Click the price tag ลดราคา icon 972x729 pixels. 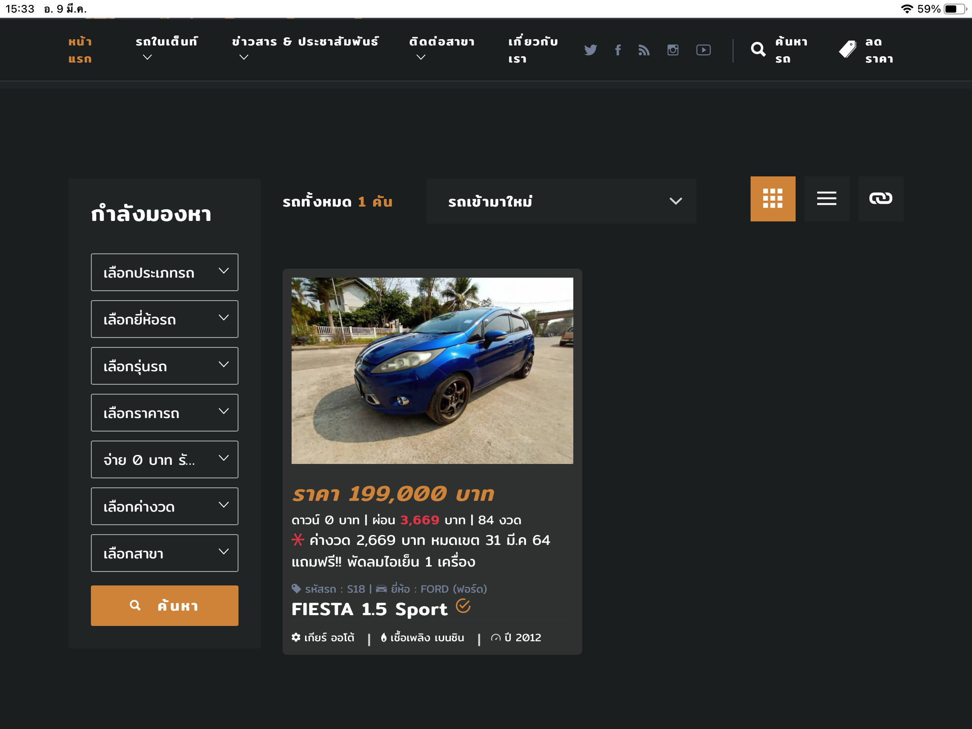(848, 49)
